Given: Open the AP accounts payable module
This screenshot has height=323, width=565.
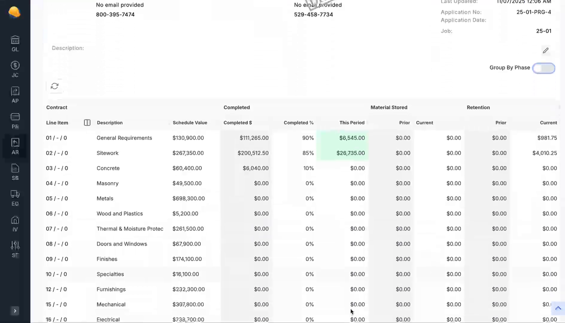Looking at the screenshot, I should (x=15, y=95).
